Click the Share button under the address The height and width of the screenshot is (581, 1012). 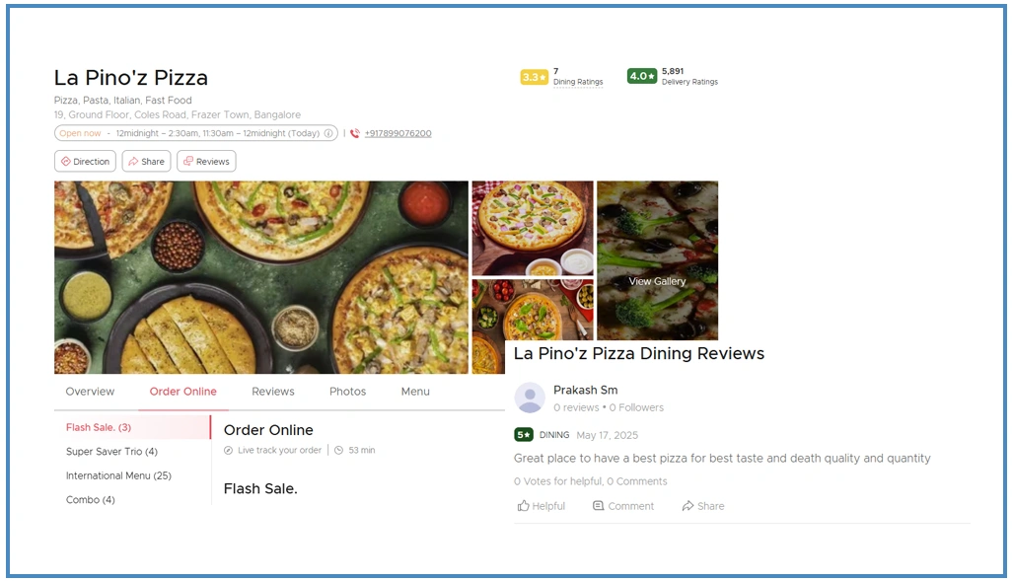point(147,162)
